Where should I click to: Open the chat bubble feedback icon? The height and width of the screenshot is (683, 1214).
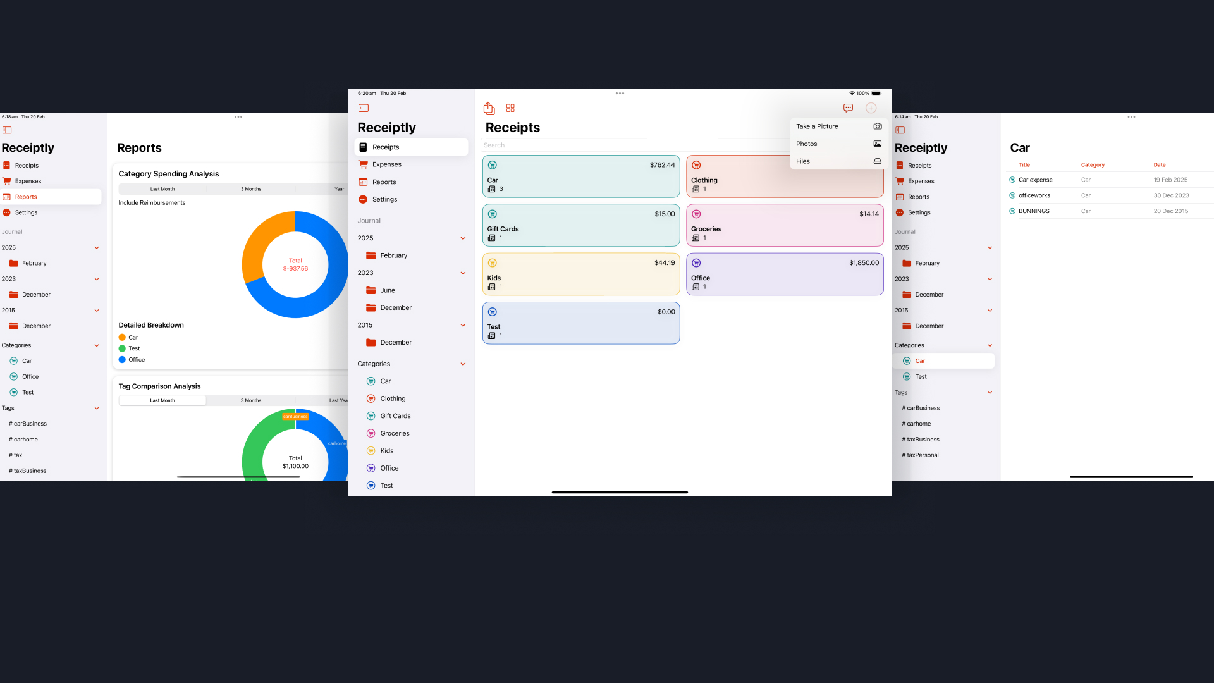(848, 108)
